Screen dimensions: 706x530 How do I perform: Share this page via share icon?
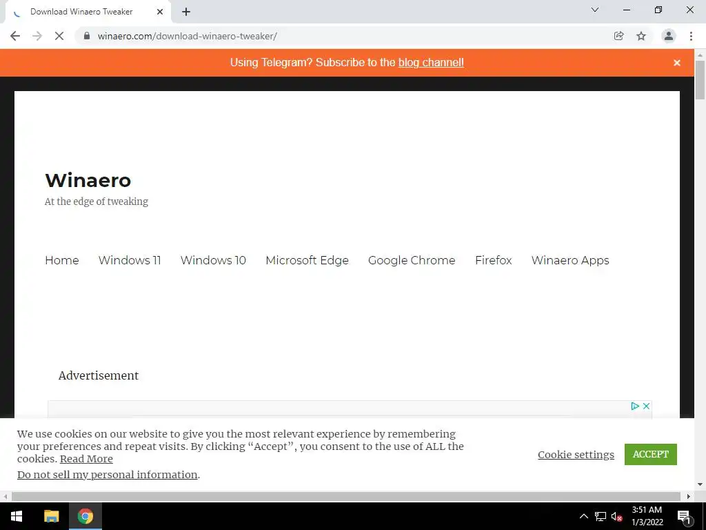click(618, 36)
